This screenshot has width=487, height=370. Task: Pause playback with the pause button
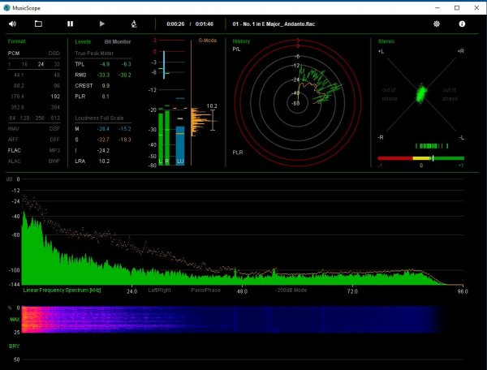70,24
